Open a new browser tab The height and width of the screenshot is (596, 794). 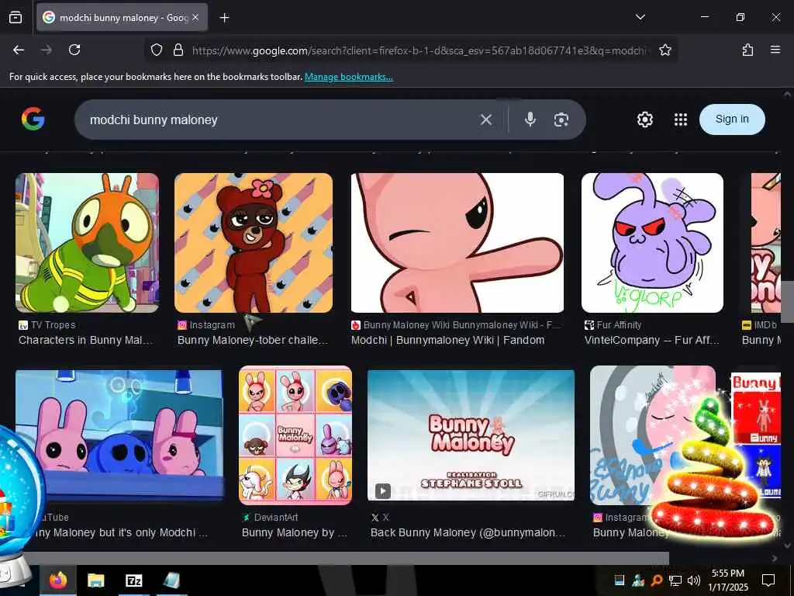click(224, 18)
